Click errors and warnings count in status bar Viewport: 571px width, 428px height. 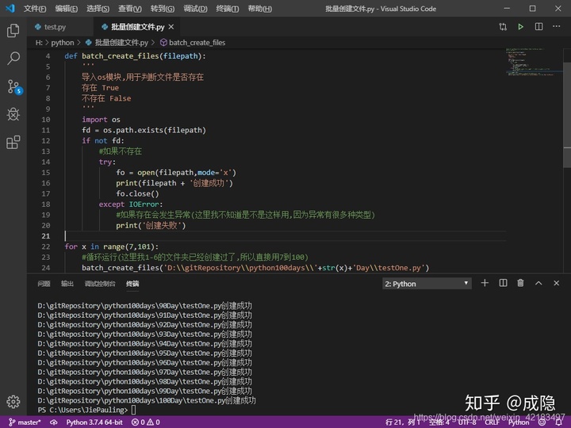pyautogui.click(x=146, y=422)
